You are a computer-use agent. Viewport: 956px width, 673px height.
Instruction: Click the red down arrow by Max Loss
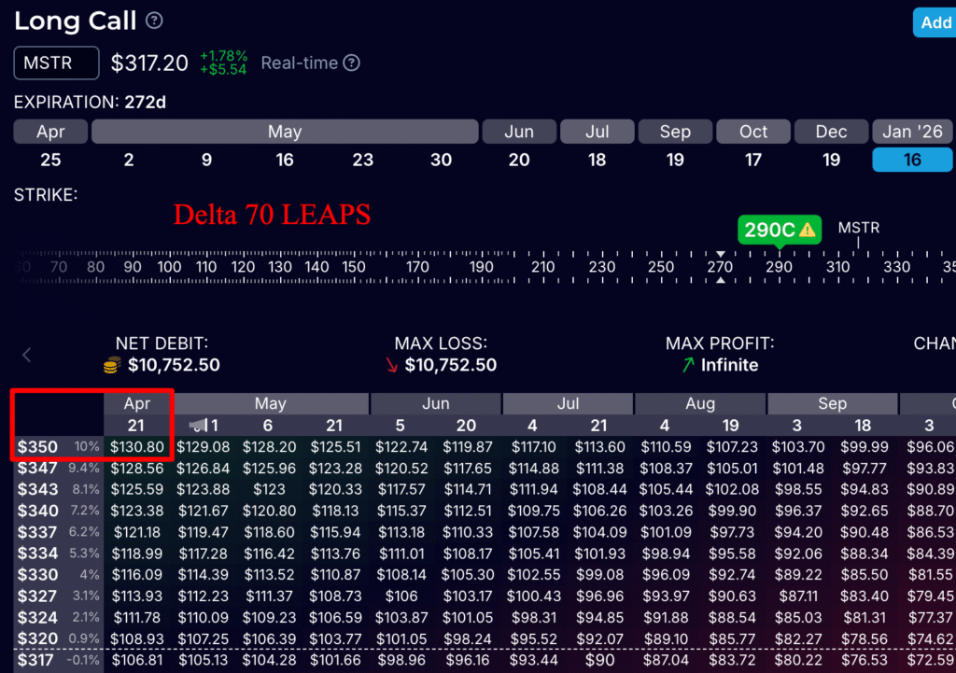pos(391,365)
